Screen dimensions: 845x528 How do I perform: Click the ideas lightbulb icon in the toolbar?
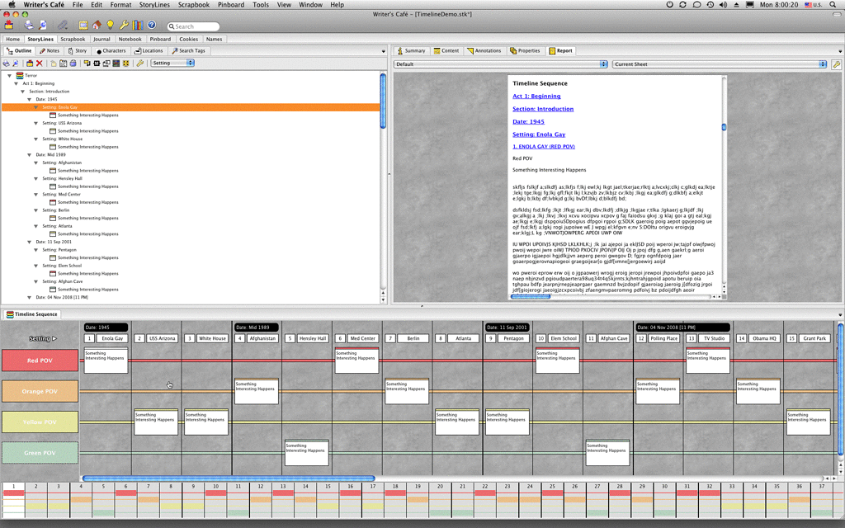click(x=111, y=26)
